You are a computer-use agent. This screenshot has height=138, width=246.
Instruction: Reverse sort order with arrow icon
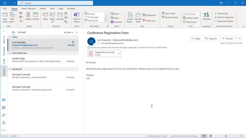tap(77, 32)
